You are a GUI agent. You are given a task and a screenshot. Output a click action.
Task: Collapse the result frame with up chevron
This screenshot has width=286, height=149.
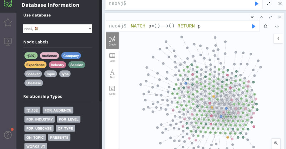pyautogui.click(x=261, y=17)
